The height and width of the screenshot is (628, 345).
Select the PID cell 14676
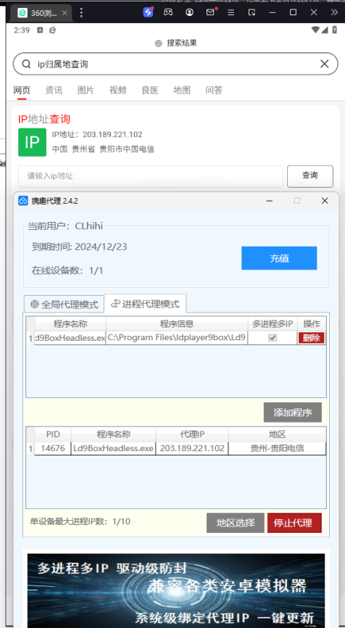(x=53, y=448)
